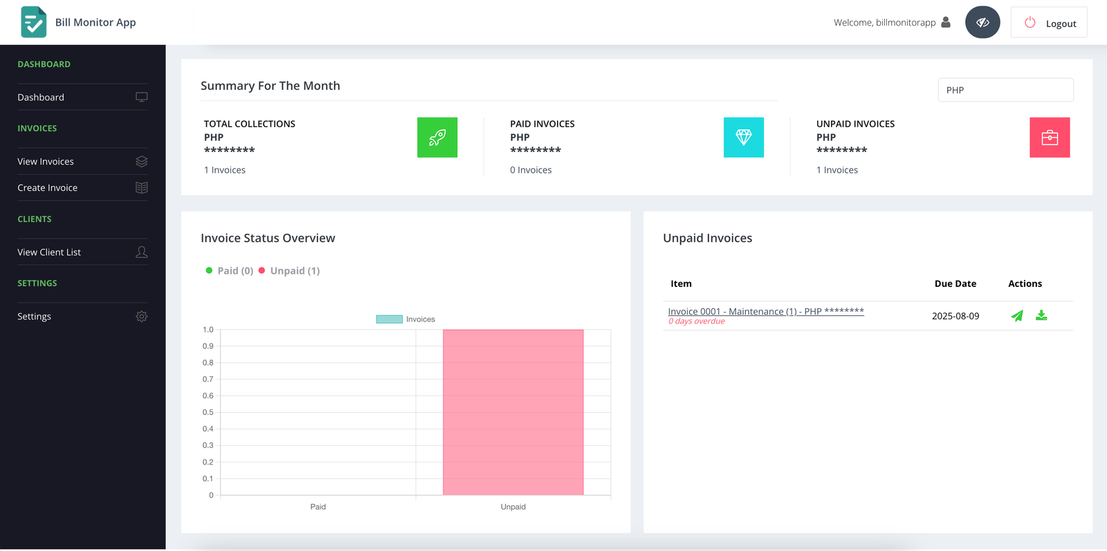The image size is (1107, 551).
Task: Download invoice 0001 using download icon
Action: (1041, 316)
